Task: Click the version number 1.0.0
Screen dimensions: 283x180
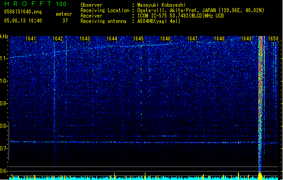Action: pos(61,4)
